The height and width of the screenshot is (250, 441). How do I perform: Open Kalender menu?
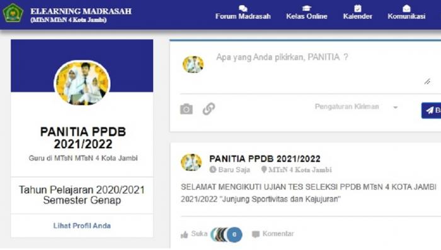point(357,13)
